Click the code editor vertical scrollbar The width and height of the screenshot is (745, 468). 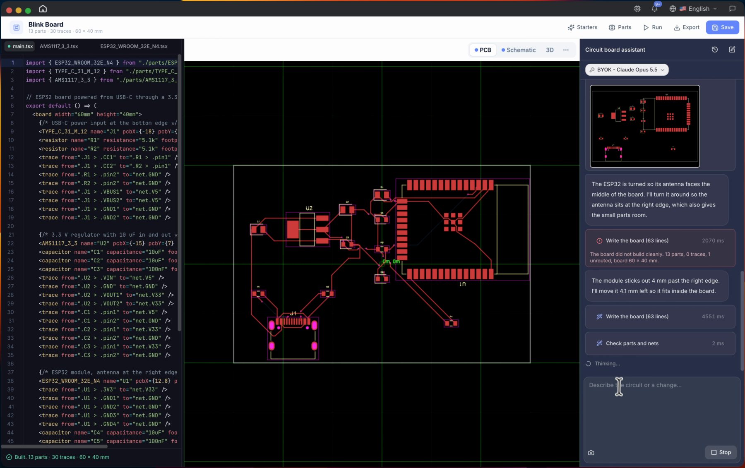coord(179,192)
